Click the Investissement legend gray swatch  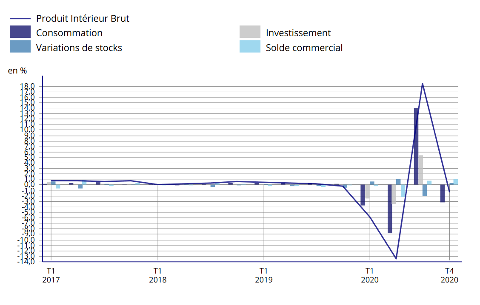point(250,32)
